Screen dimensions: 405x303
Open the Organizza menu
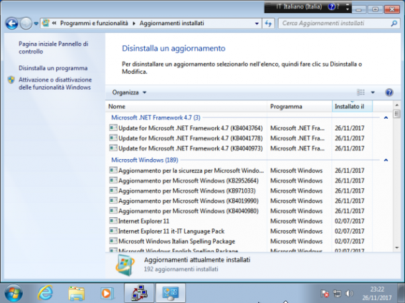point(129,92)
